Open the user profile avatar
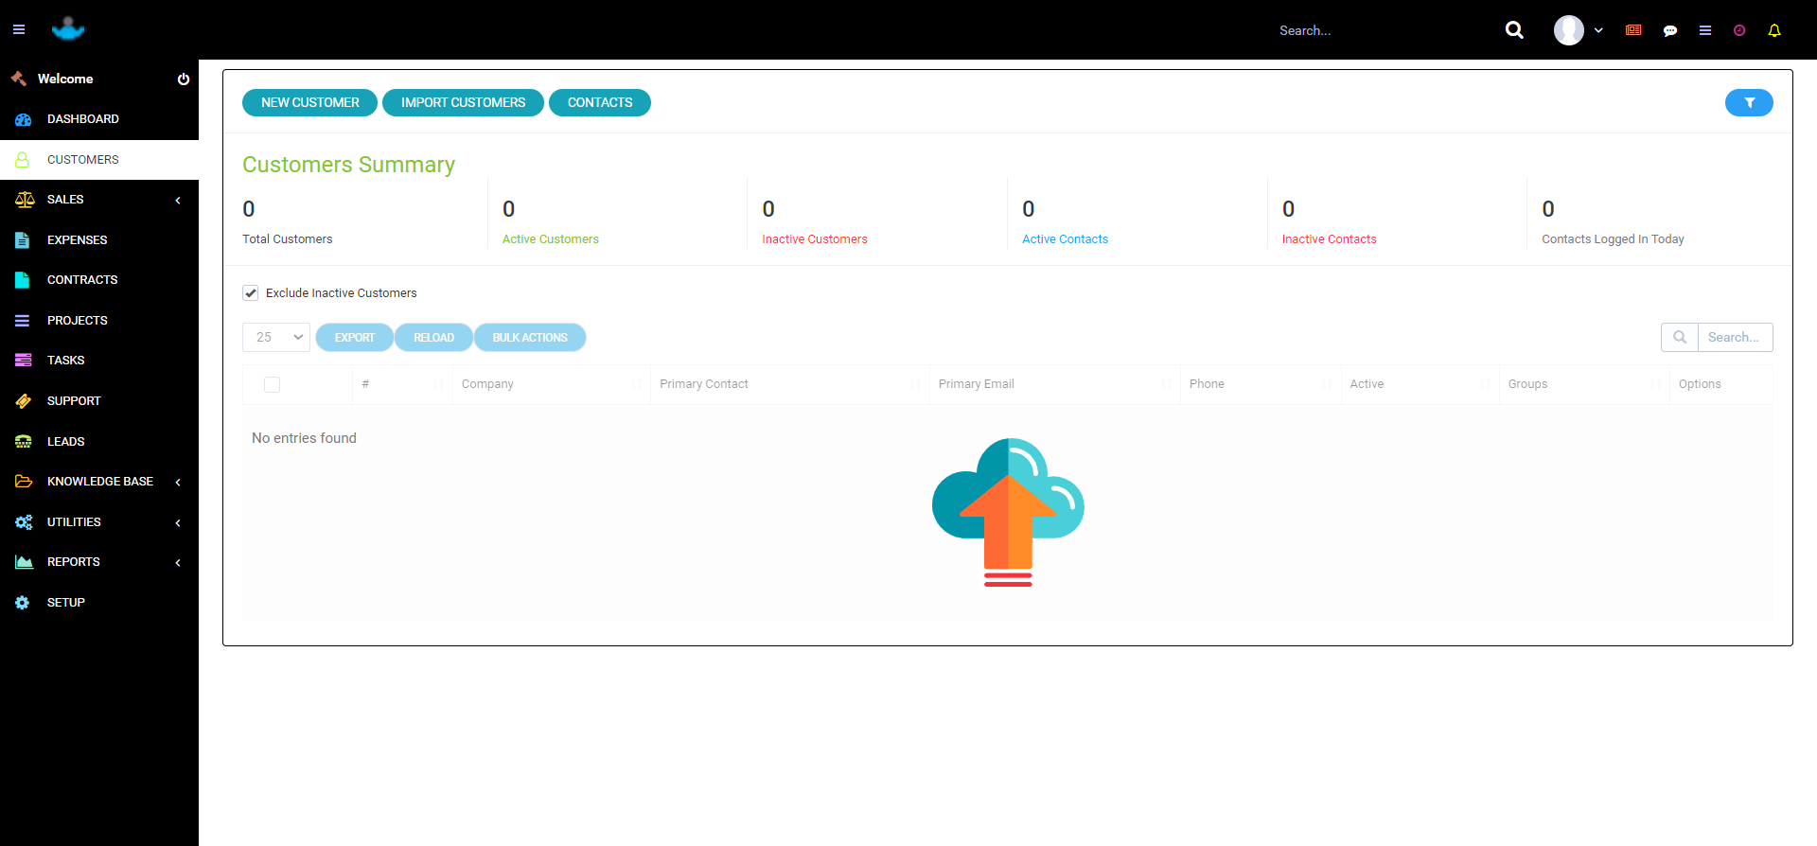 [x=1568, y=30]
